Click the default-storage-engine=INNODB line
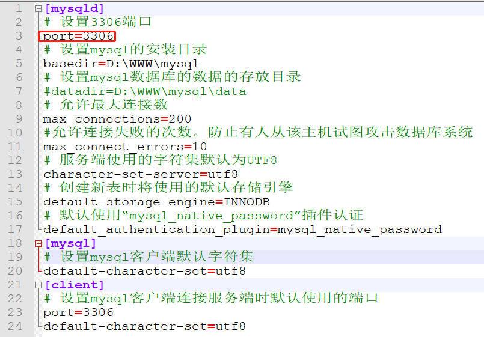 click(x=156, y=202)
